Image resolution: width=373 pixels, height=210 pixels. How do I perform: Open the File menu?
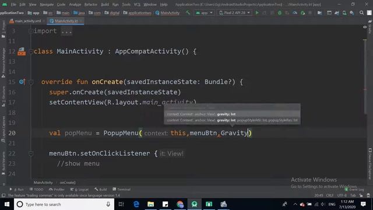[13, 5]
